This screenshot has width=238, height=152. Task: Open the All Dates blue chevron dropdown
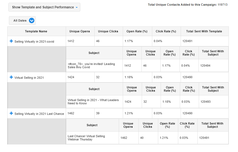tap(32, 20)
